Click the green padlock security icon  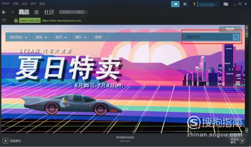point(16,20)
